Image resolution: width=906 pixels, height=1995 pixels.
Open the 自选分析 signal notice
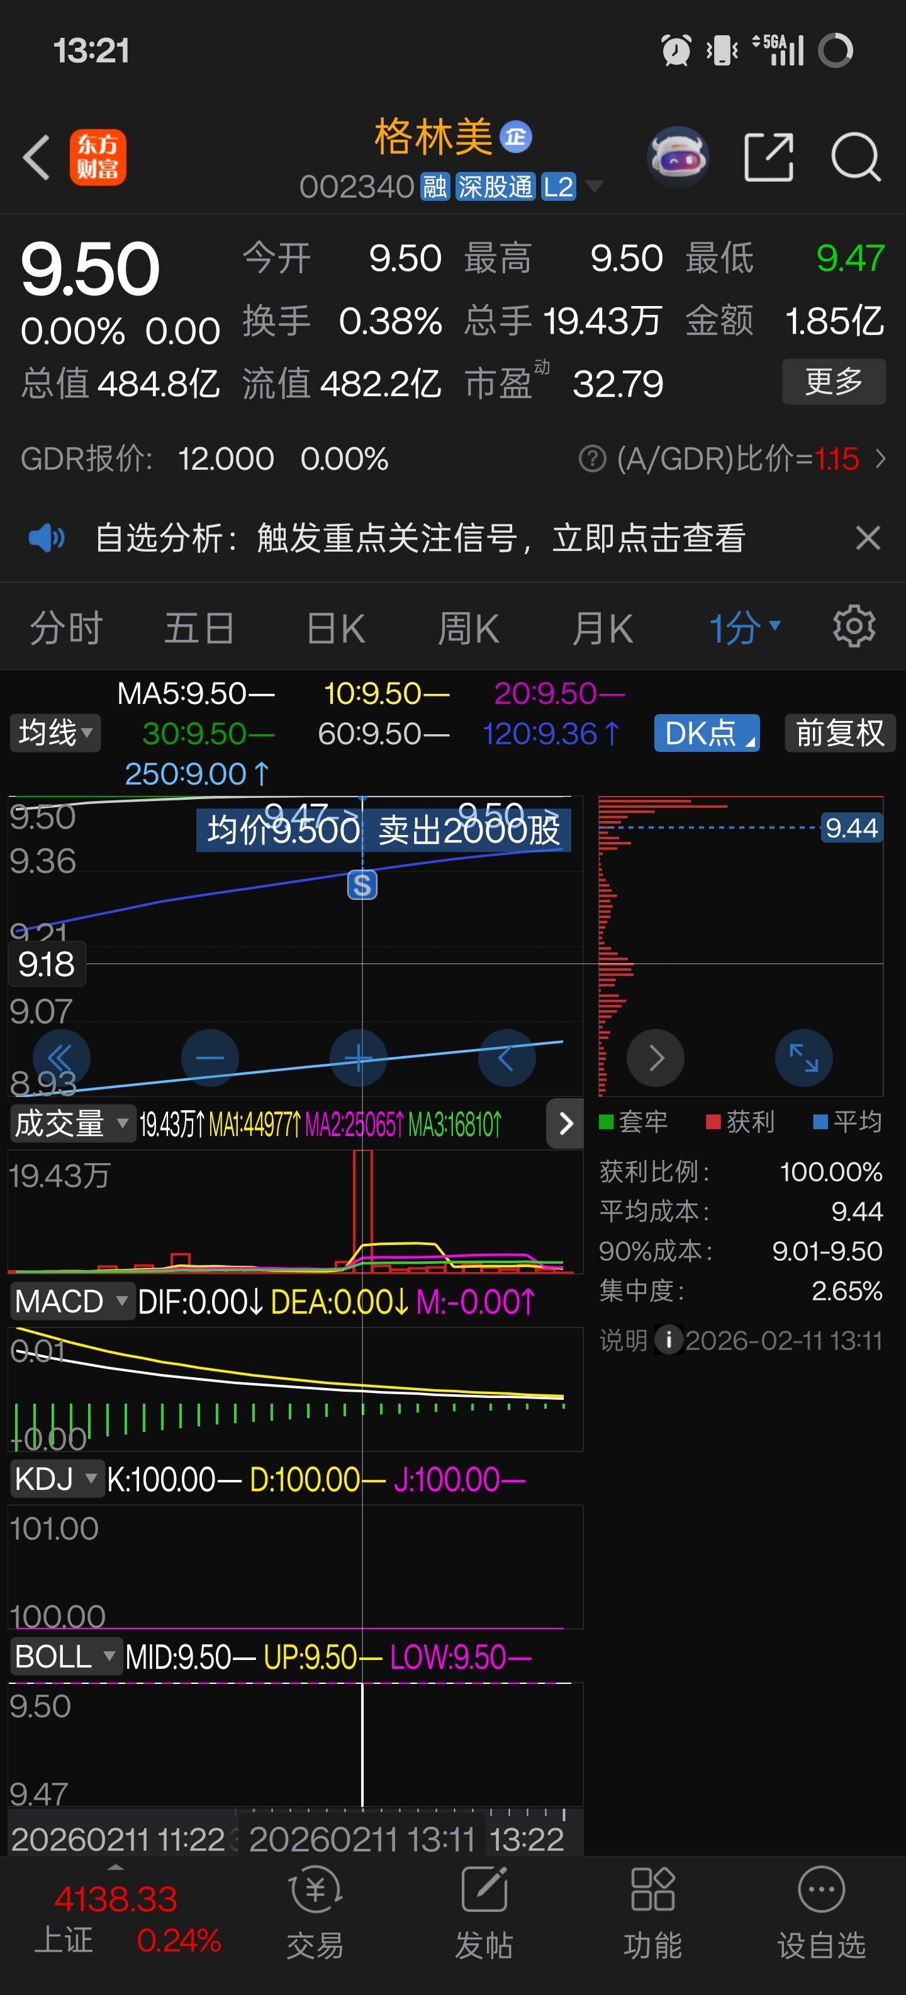point(420,537)
